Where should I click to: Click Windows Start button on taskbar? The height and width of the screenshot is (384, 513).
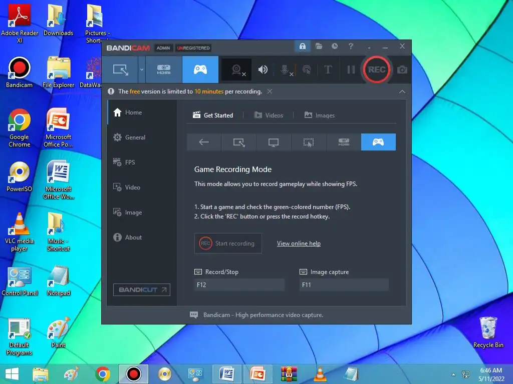(12, 374)
